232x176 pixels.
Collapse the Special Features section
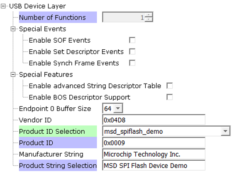click(x=13, y=75)
